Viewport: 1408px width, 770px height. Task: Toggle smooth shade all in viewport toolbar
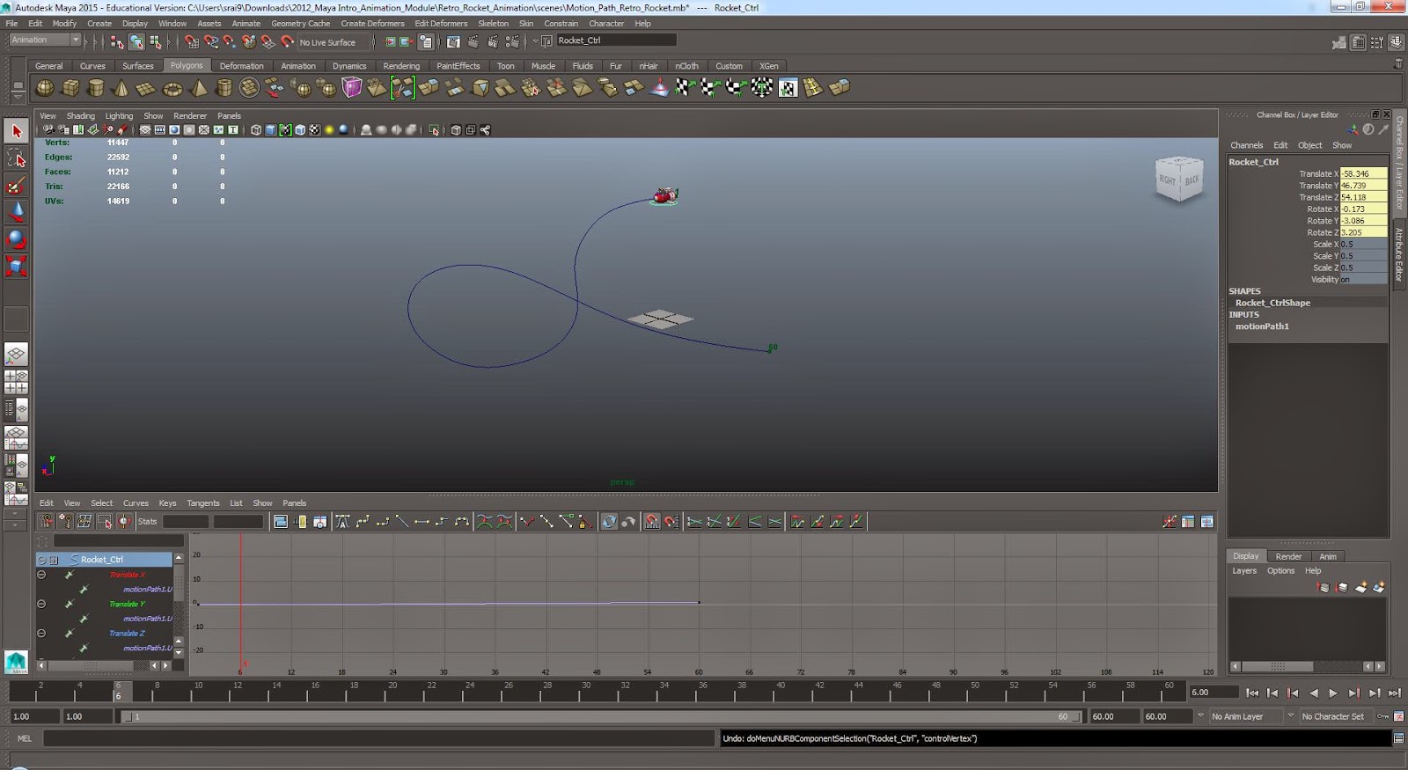(271, 130)
